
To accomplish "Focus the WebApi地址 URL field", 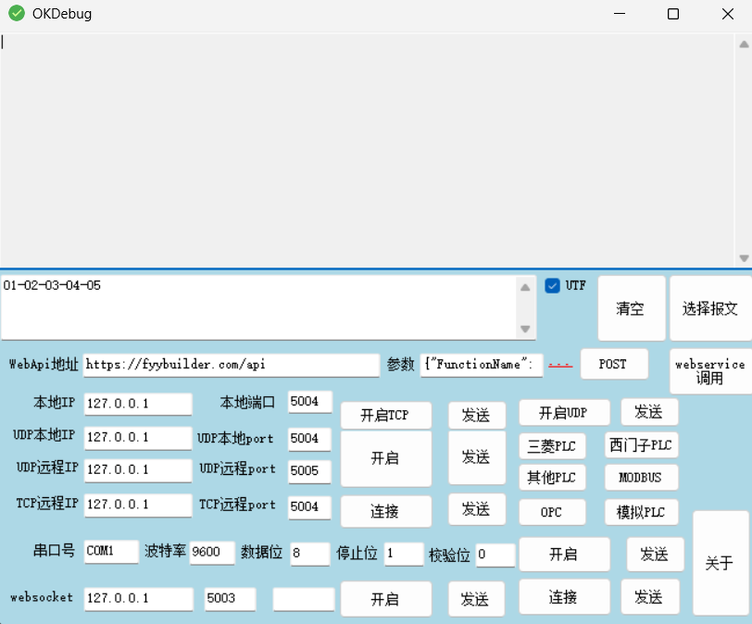I will 232,365.
